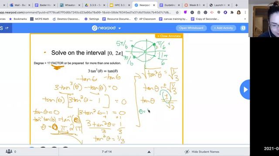Click the students count icon

[x=9, y=151]
